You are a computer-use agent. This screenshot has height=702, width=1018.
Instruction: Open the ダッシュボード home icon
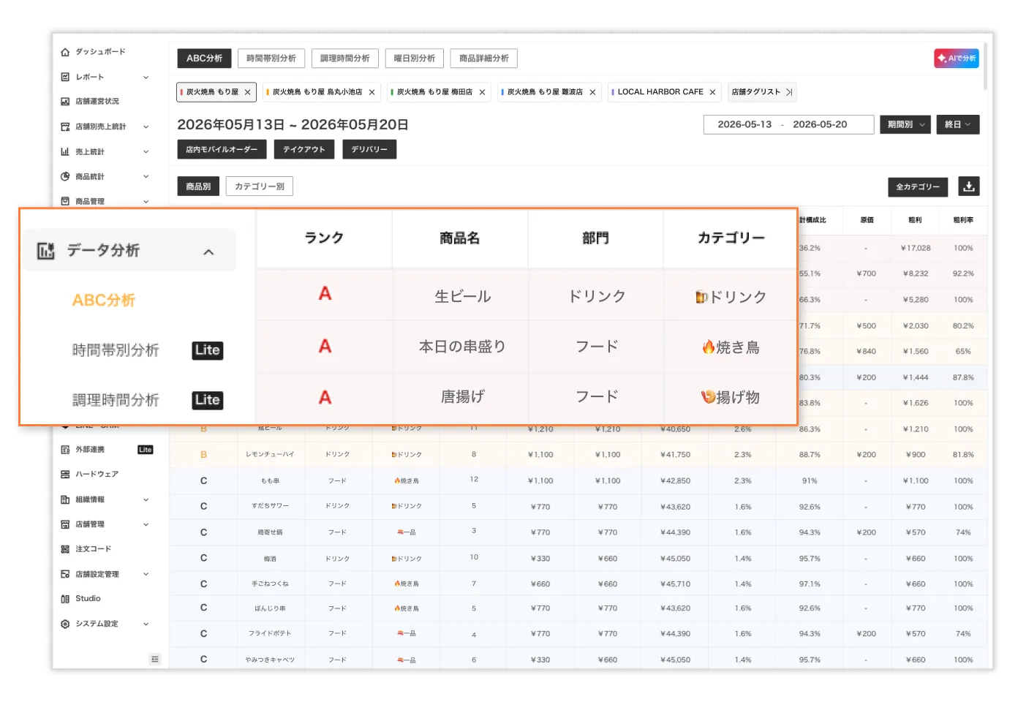[65, 52]
